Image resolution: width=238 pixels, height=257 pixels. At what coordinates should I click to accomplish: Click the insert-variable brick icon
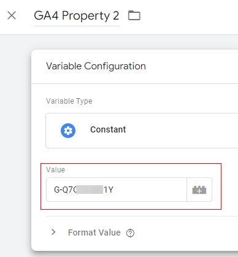[199, 190]
